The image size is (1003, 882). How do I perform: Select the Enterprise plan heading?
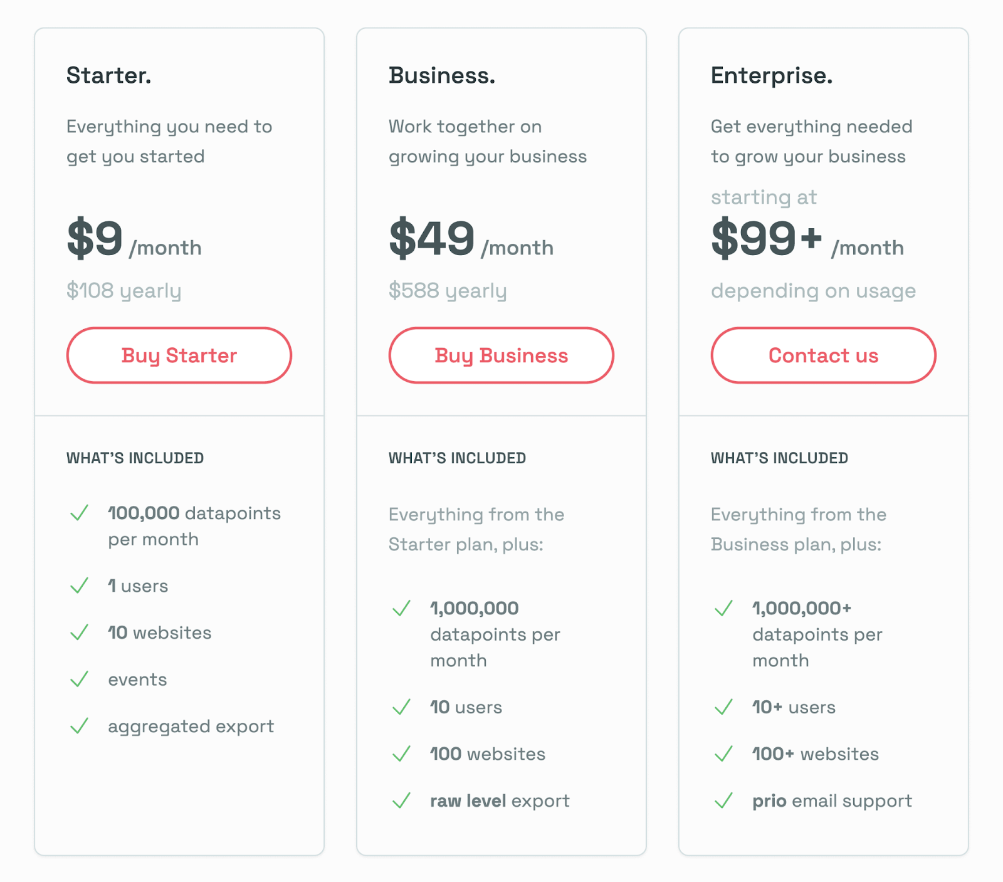[771, 75]
